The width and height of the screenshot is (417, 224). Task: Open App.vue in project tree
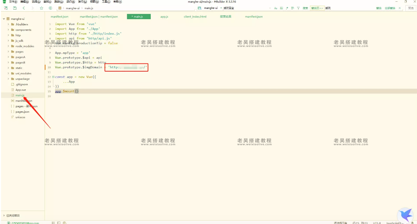pos(21,90)
